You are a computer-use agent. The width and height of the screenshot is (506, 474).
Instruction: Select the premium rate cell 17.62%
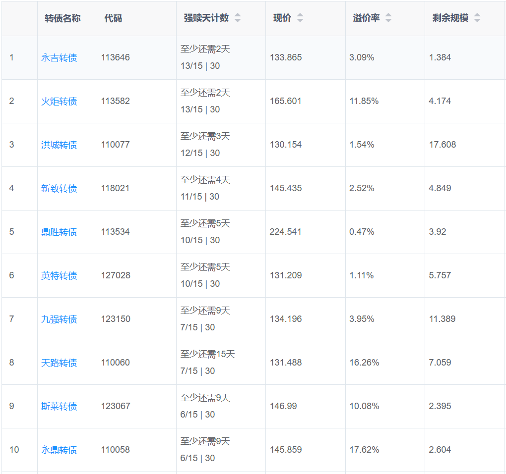click(x=364, y=450)
